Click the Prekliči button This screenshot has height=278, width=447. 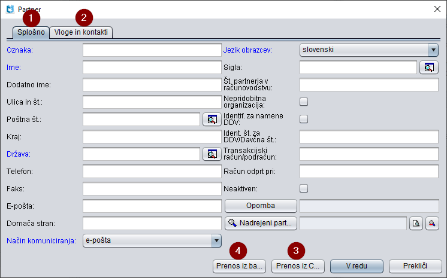415,266
